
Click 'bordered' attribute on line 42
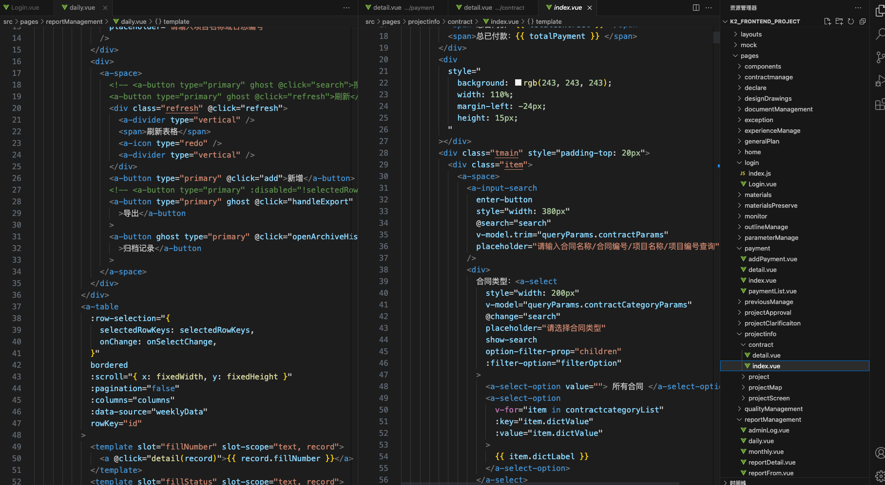[109, 365]
